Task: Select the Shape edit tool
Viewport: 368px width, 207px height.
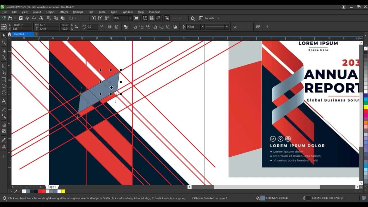Action: (4, 43)
